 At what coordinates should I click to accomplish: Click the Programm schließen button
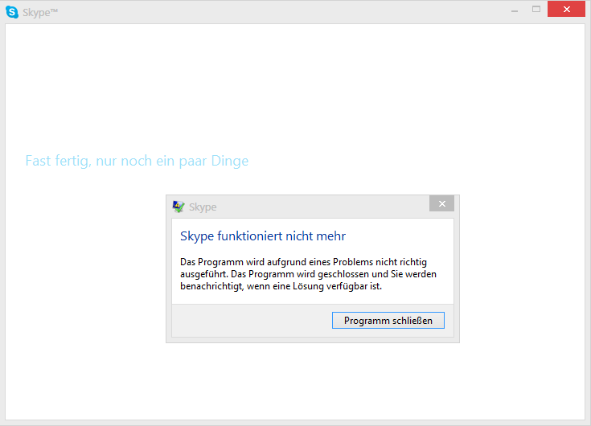(388, 320)
